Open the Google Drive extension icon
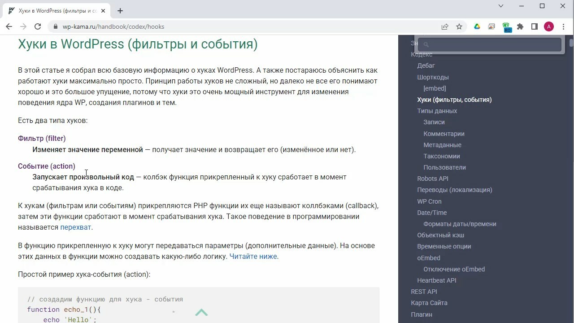This screenshot has width=574, height=323. [477, 26]
